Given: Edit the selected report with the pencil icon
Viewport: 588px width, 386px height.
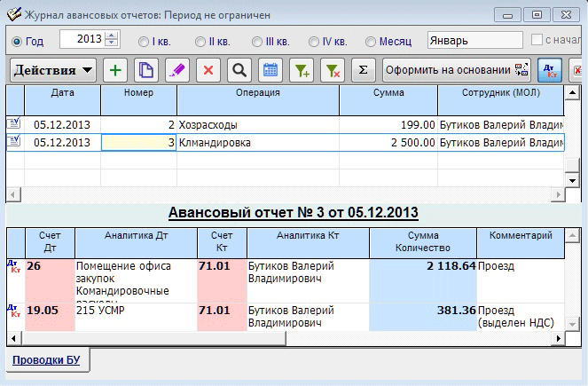Looking at the screenshot, I should click(x=177, y=70).
